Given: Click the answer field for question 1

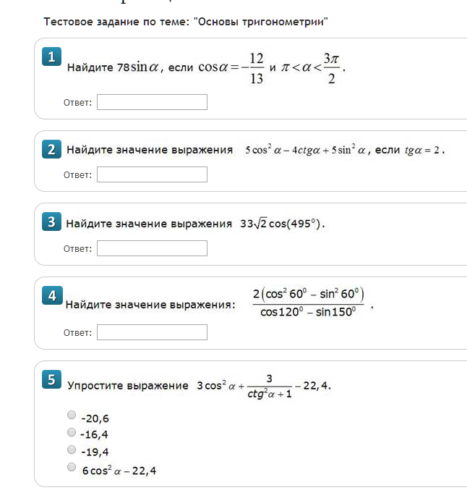Looking at the screenshot, I should point(152,102).
